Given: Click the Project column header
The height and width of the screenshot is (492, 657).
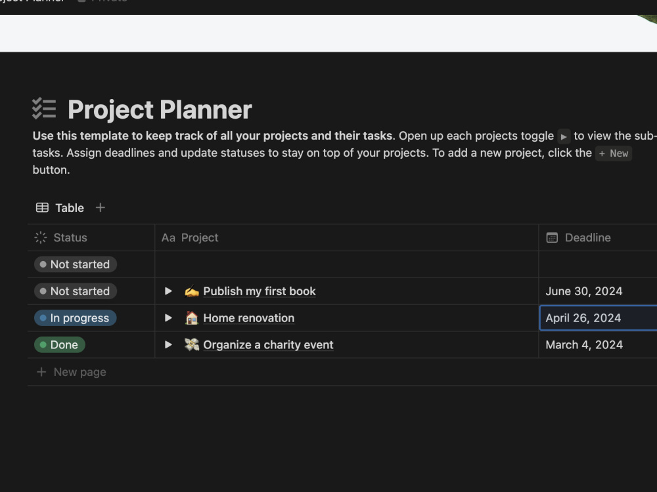Looking at the screenshot, I should (346, 237).
